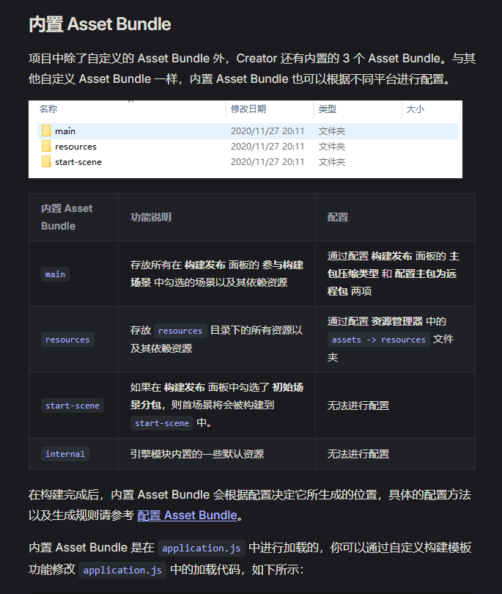Click the 类型 column header
The height and width of the screenshot is (594, 502).
click(x=327, y=109)
